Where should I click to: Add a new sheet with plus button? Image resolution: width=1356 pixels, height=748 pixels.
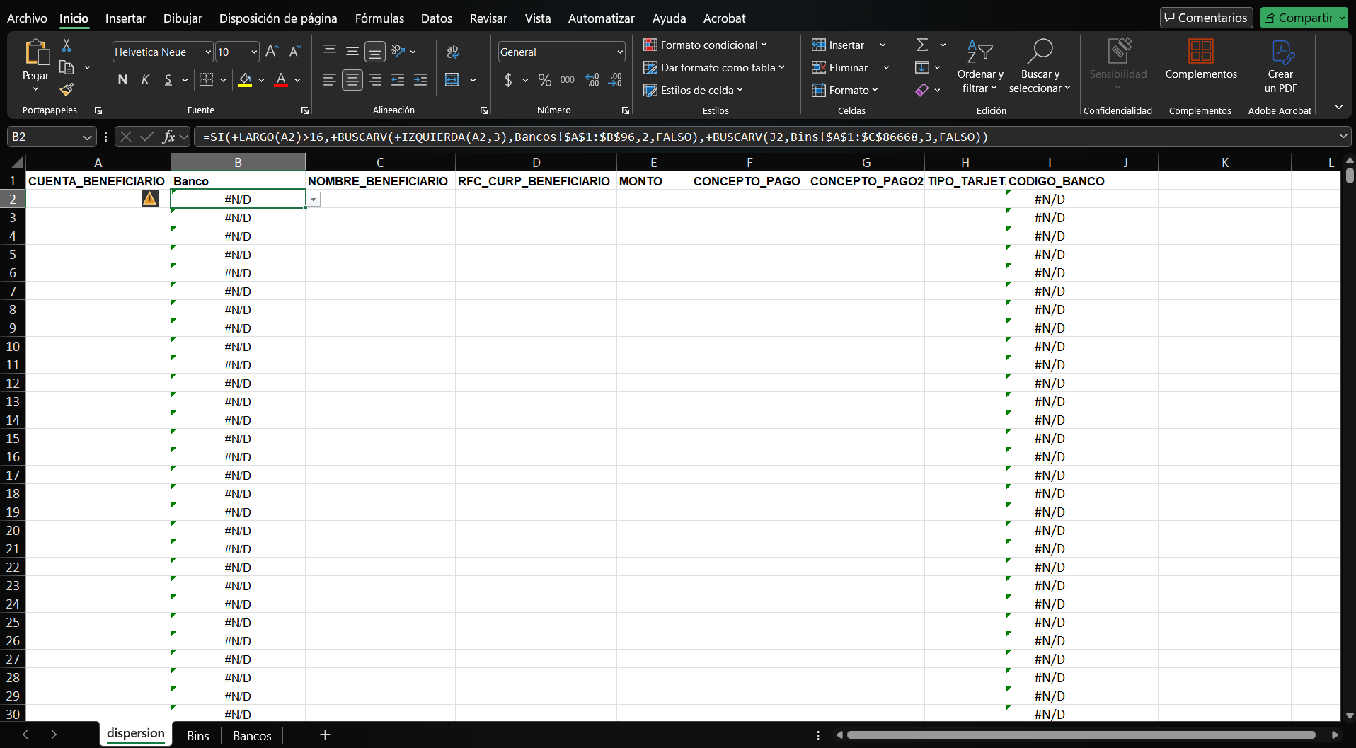tap(325, 735)
